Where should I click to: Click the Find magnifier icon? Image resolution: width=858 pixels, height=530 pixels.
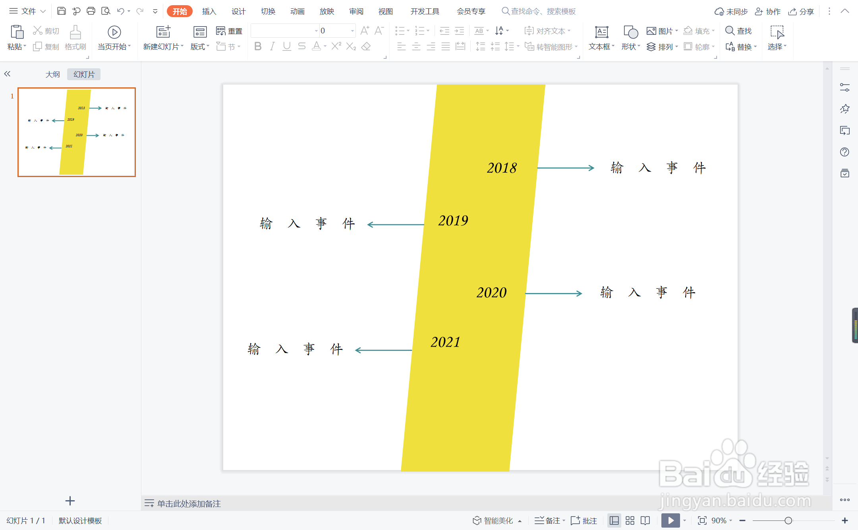click(730, 31)
